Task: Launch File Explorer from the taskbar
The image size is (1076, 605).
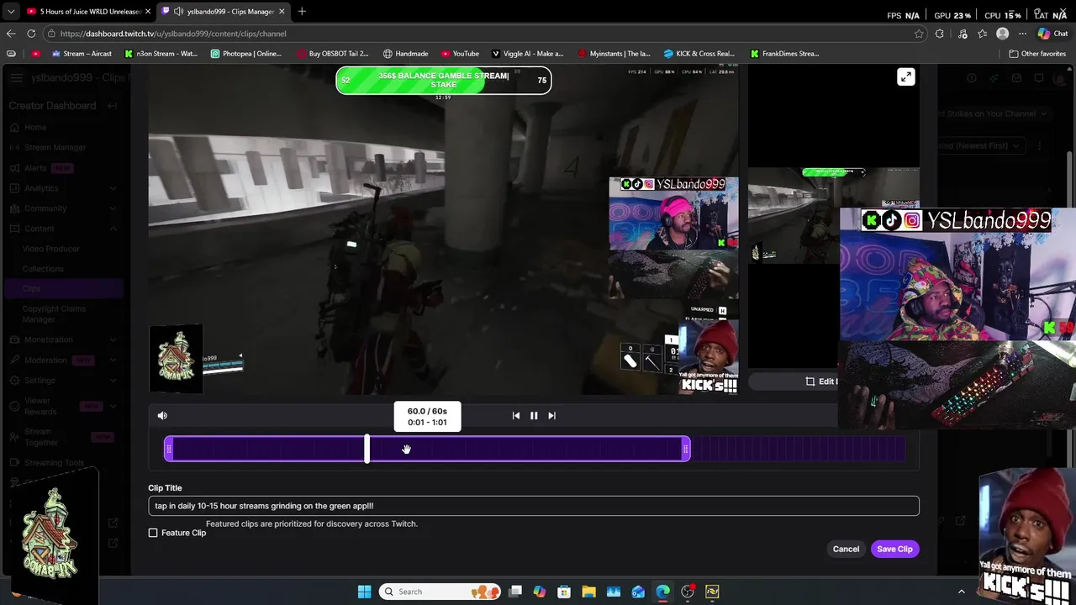Action: click(588, 592)
